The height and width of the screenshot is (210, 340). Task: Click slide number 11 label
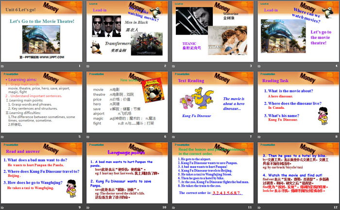250,207
